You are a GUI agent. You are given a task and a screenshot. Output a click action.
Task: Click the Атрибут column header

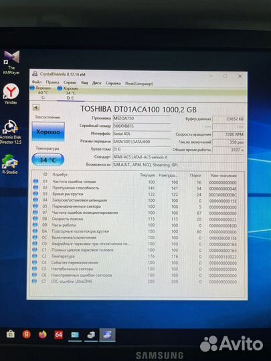click(60, 174)
